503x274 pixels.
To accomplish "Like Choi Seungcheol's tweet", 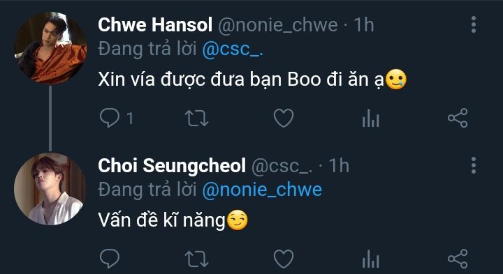I will pyautogui.click(x=284, y=259).
